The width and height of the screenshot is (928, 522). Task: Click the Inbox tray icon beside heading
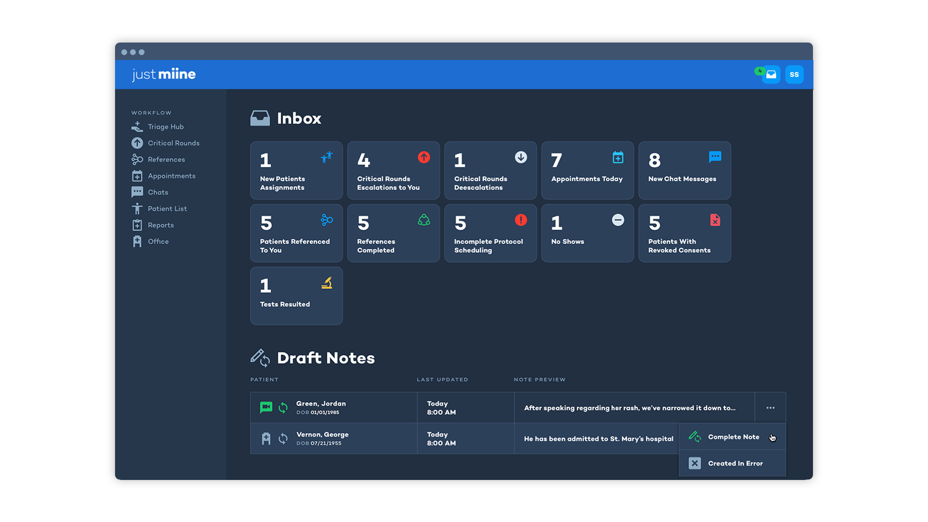260,118
